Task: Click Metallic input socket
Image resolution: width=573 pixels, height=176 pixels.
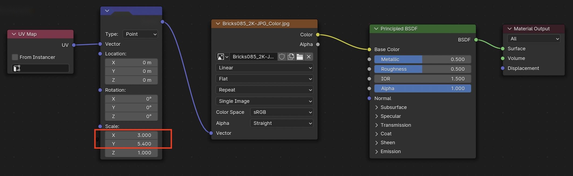Action: pos(369,59)
